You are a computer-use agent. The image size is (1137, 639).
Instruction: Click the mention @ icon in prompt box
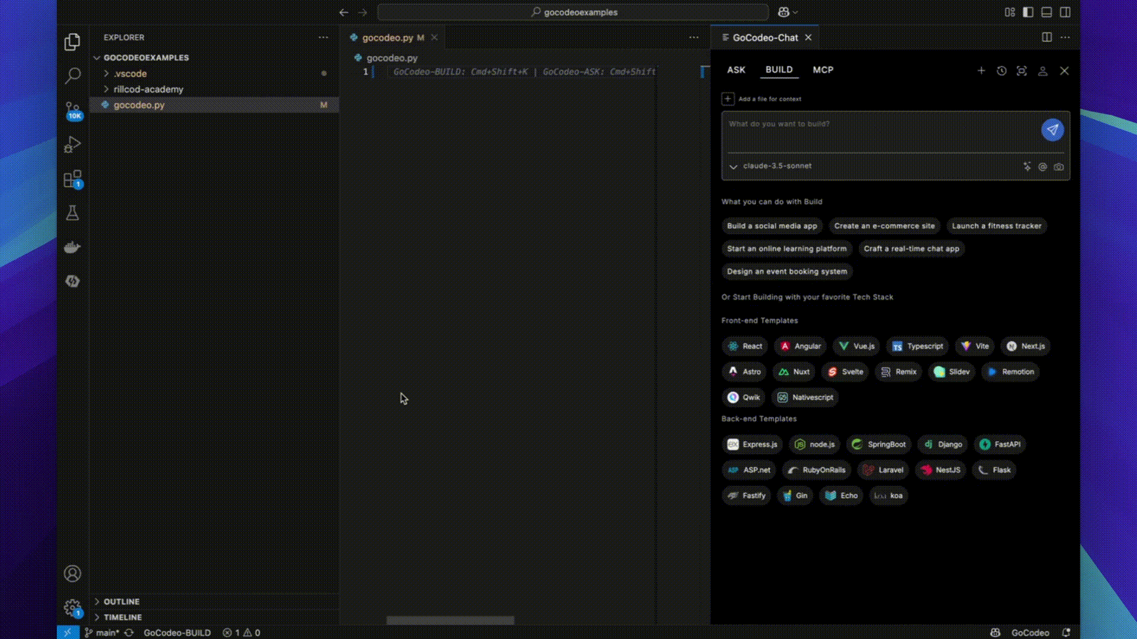(x=1043, y=167)
